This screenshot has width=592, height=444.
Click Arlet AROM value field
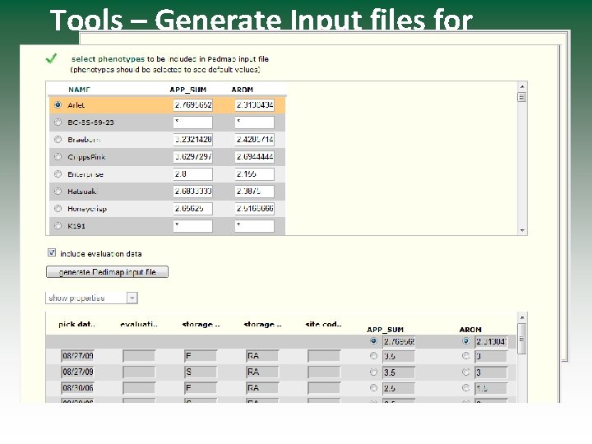coord(254,105)
